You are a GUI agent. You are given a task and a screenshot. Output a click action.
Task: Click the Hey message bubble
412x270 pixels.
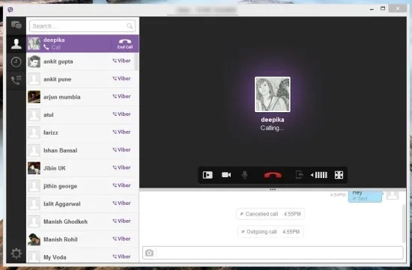coord(365,196)
